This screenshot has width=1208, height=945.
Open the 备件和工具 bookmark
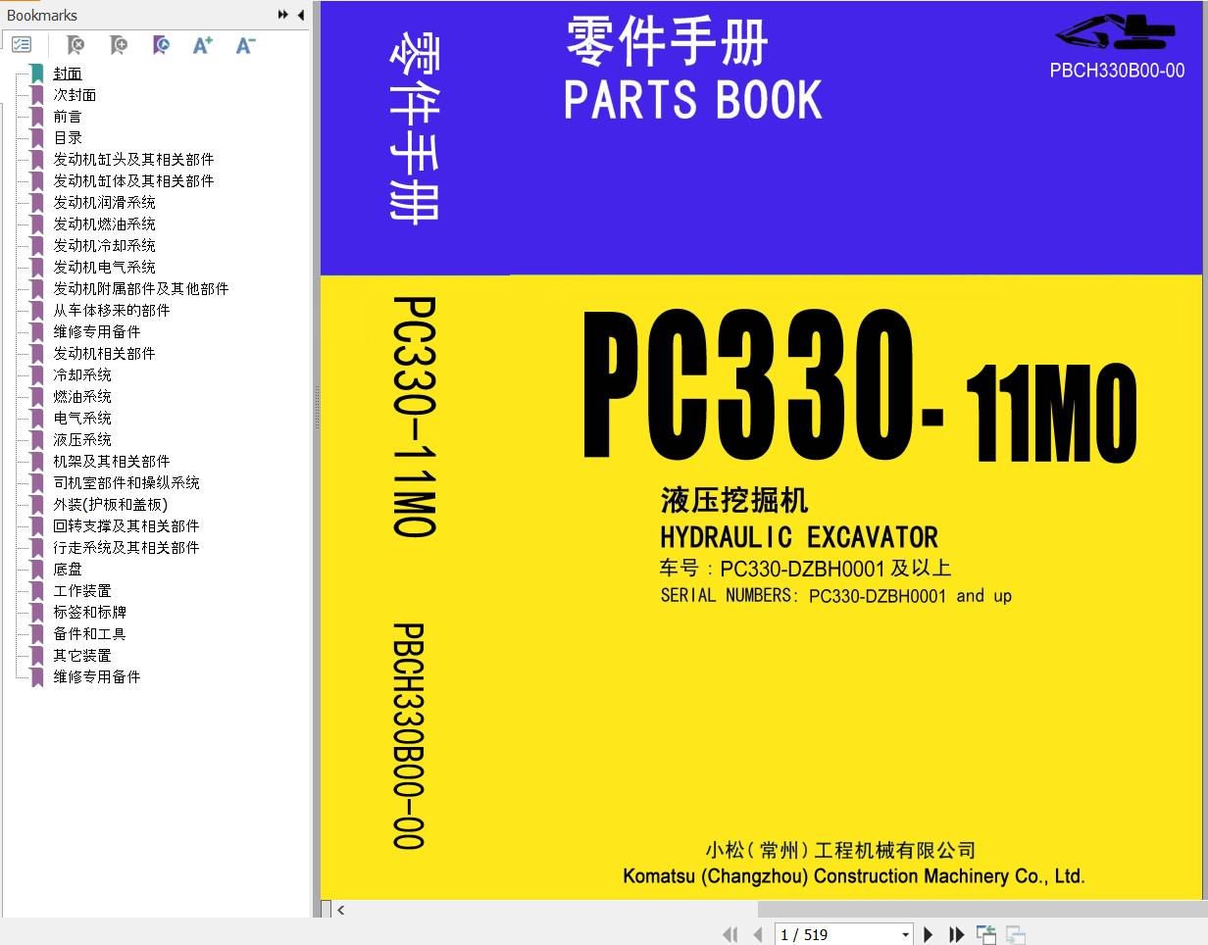89,634
